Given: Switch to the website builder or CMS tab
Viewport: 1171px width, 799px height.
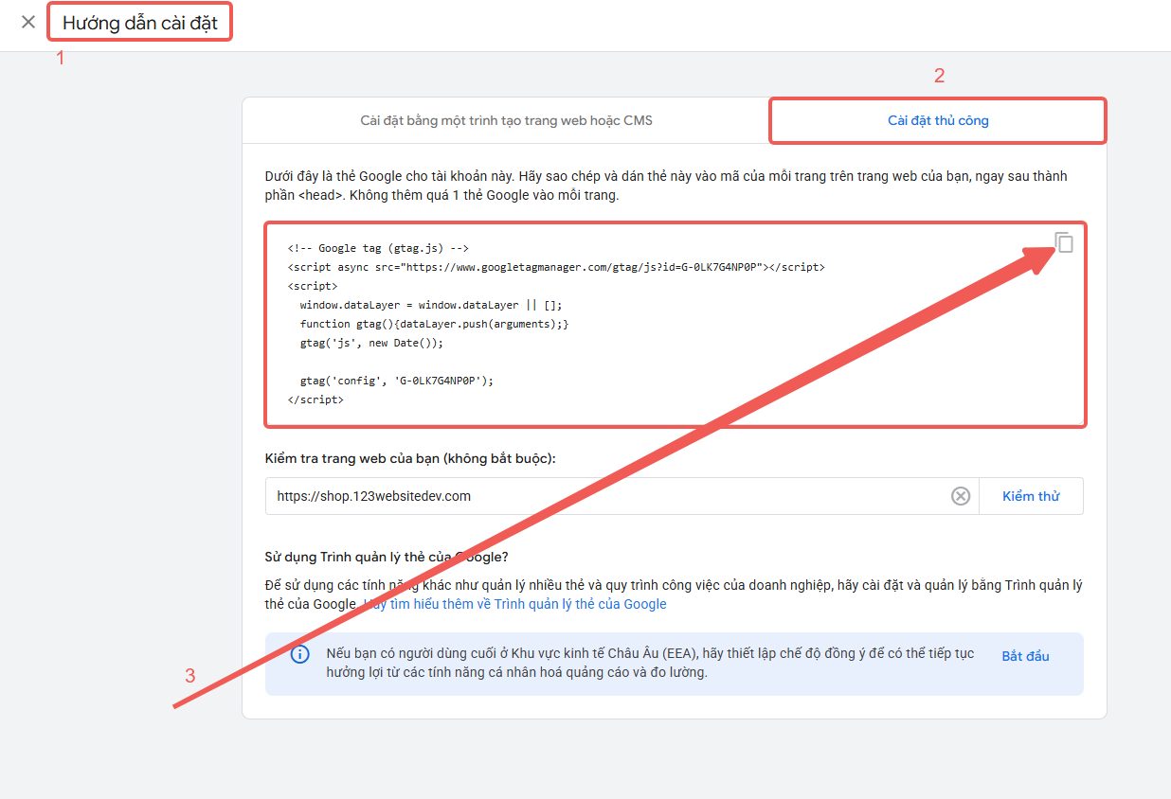Looking at the screenshot, I should pos(506,121).
